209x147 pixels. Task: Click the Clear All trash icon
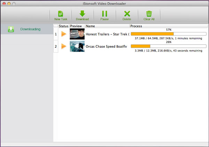[x=149, y=14]
